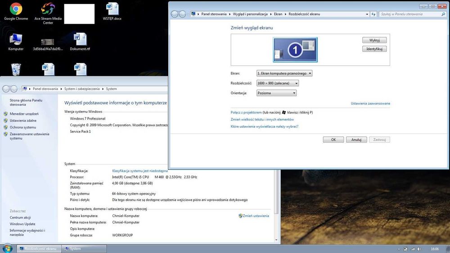Click the monitor 1 preview thumbnail
Image resolution: width=450 pixels, height=253 pixels.
[x=295, y=50]
